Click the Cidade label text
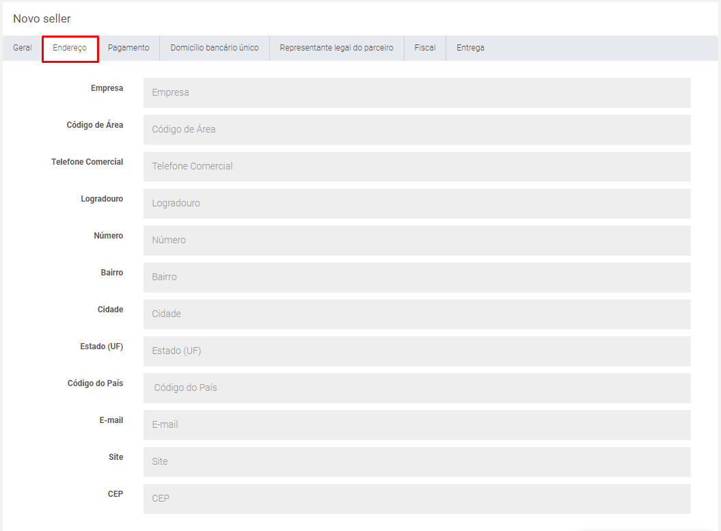Image resolution: width=721 pixels, height=531 pixels. [x=110, y=310]
